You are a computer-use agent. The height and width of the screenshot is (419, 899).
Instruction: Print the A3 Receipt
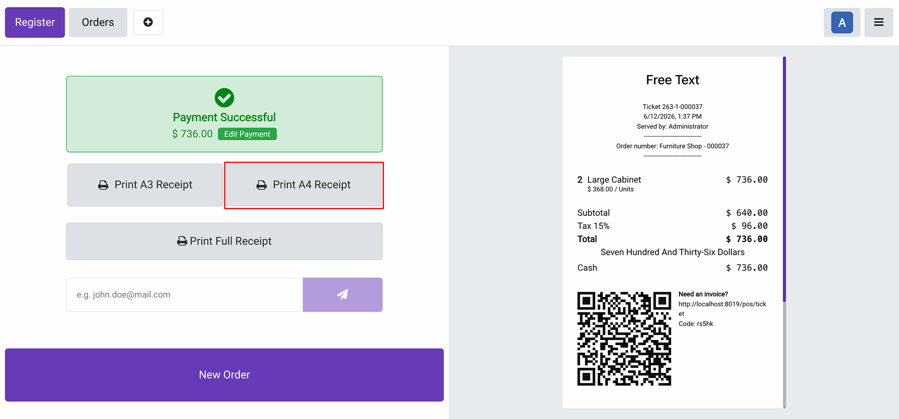[x=145, y=185]
